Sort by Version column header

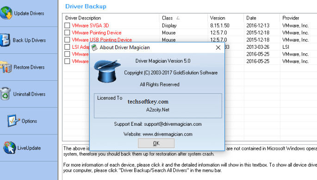(x=226, y=18)
